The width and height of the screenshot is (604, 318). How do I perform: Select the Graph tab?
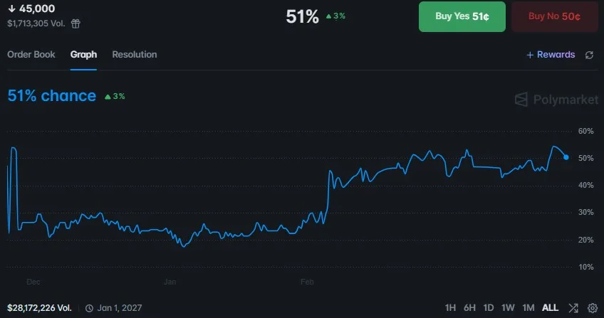[x=83, y=55]
